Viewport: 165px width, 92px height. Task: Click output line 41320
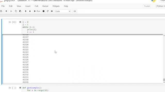point(26,45)
